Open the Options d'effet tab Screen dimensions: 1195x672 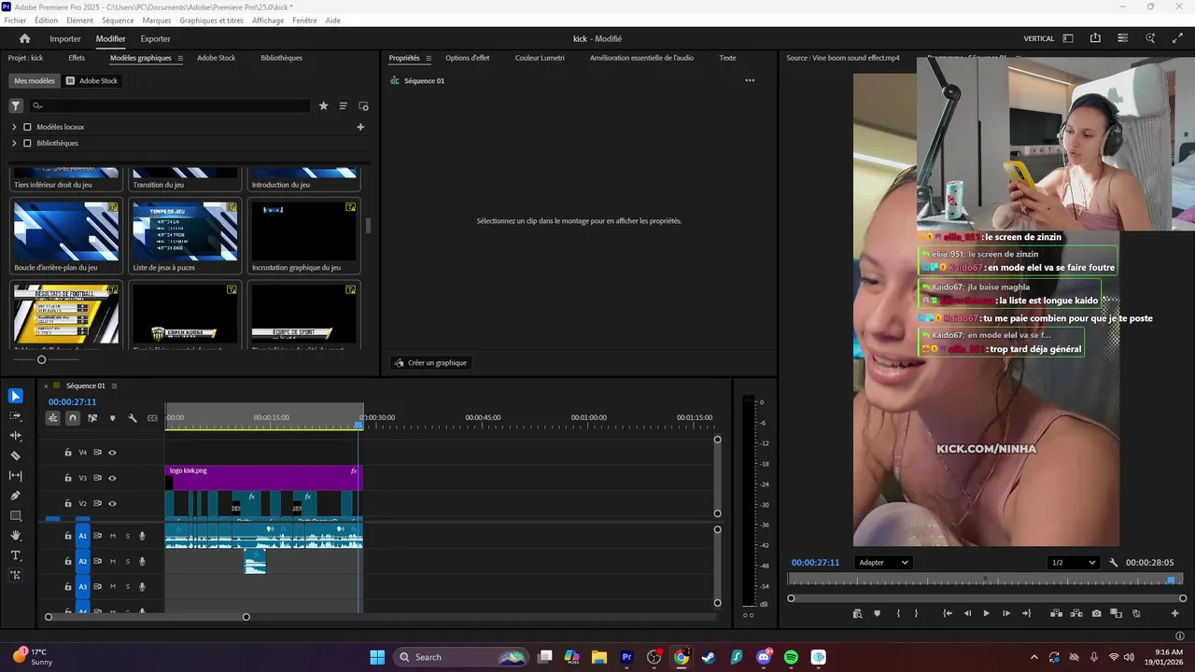pos(468,58)
